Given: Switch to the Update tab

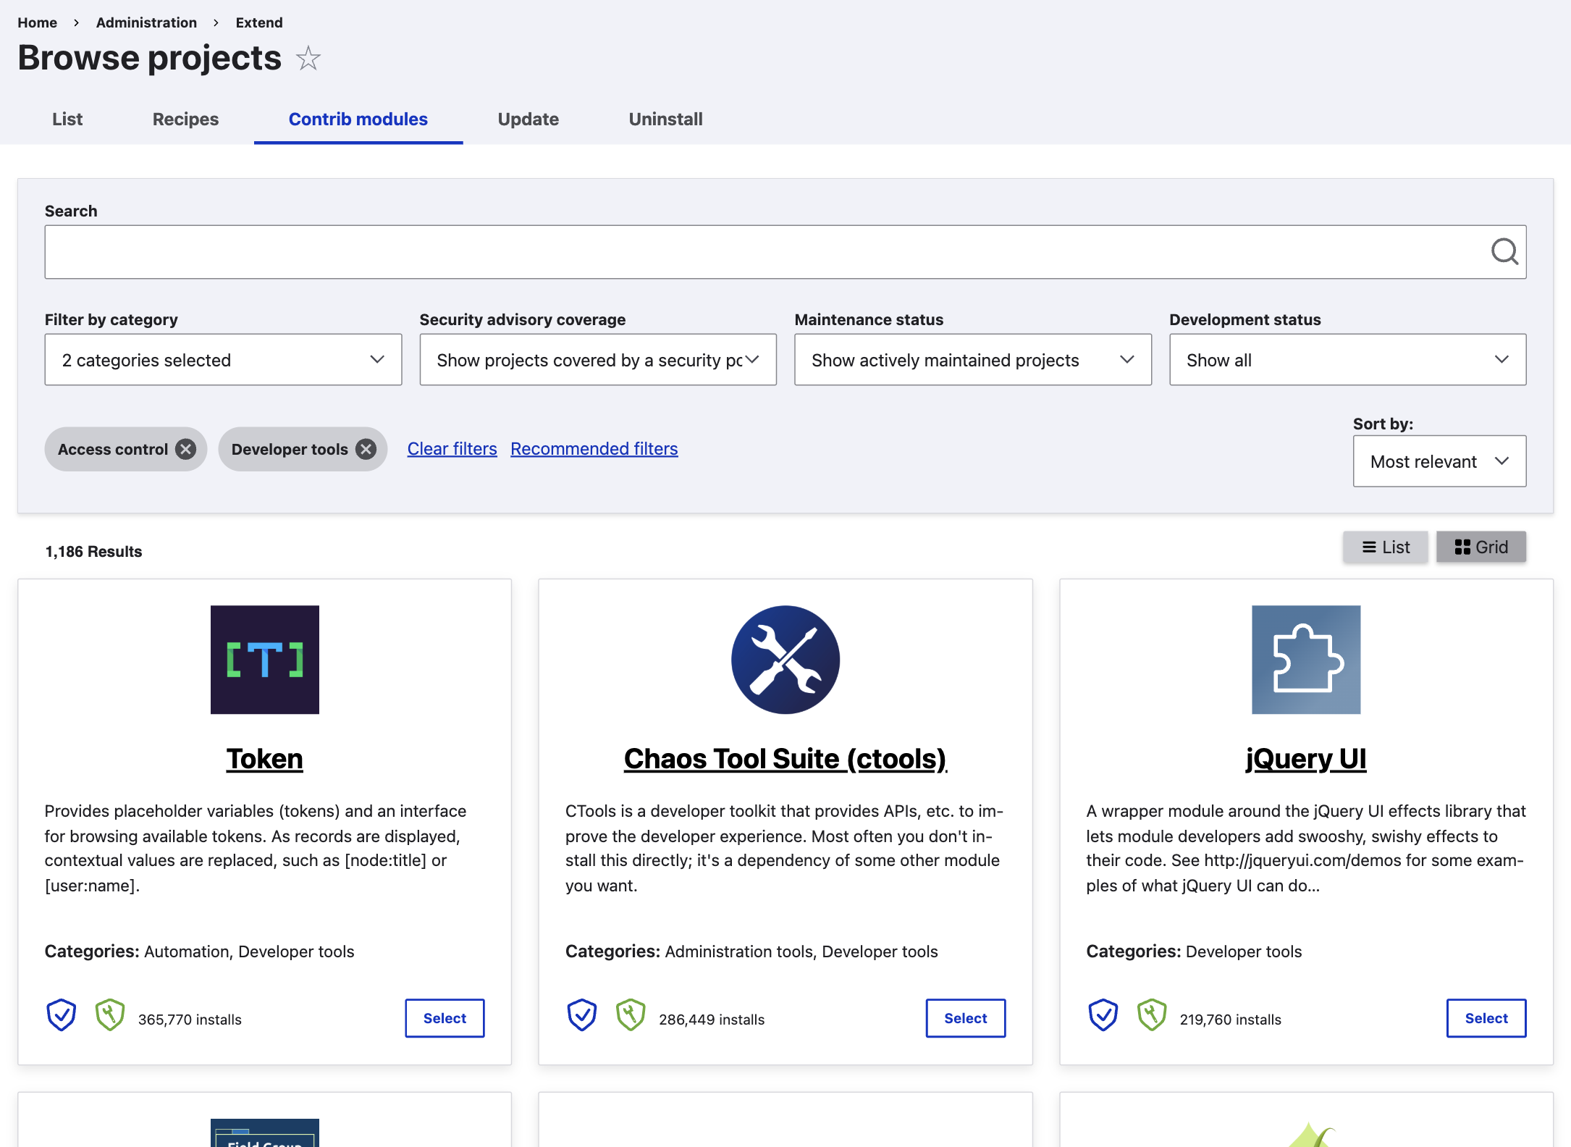Looking at the screenshot, I should click(528, 119).
